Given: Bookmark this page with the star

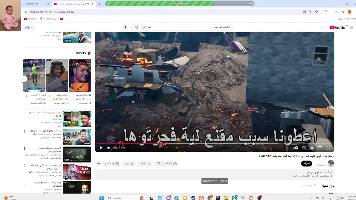Looking at the screenshot, I should 317,12.
